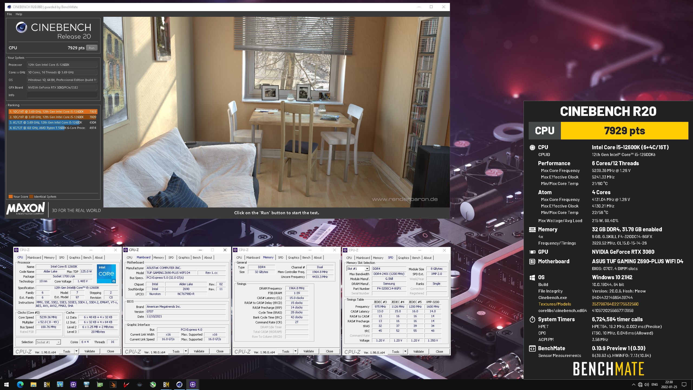This screenshot has height=390, width=693.
Task: Click Validate in the CPU-Z CPU window
Action: [90, 351]
